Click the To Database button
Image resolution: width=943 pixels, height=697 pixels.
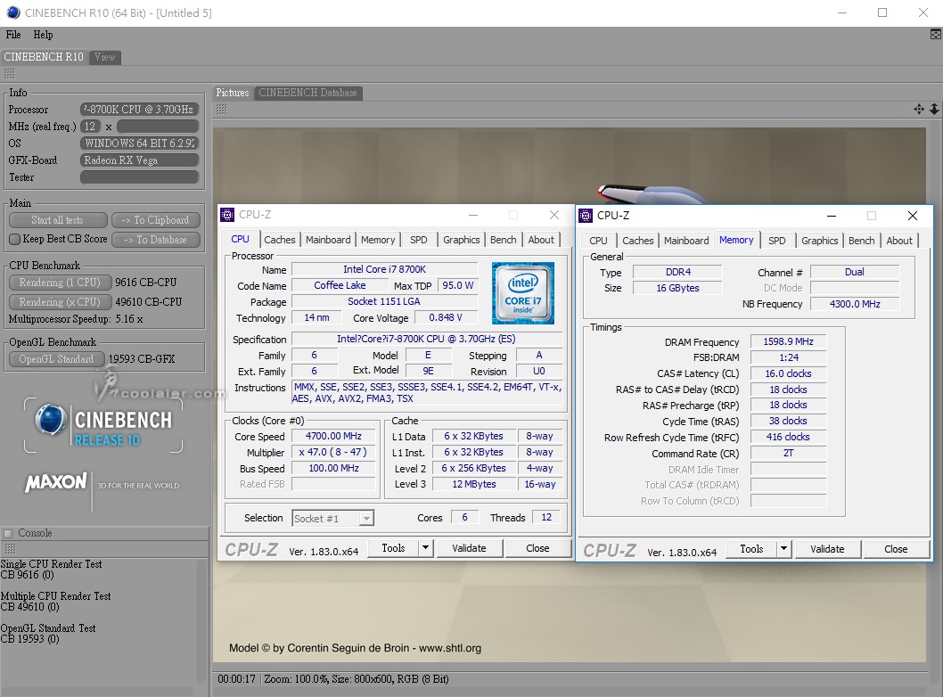click(x=156, y=240)
